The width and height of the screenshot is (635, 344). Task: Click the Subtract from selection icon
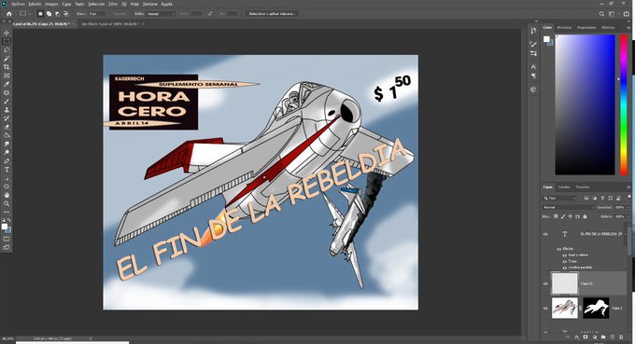click(x=57, y=14)
